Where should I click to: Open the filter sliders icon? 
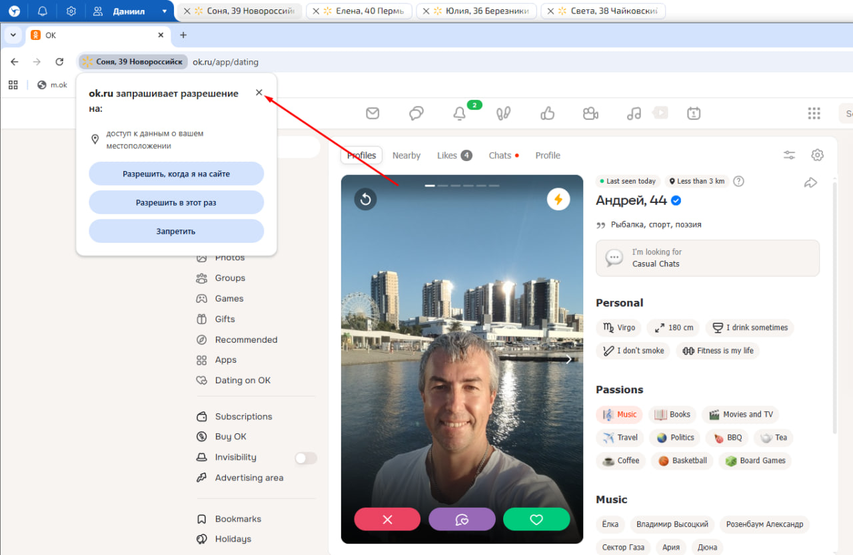point(789,155)
